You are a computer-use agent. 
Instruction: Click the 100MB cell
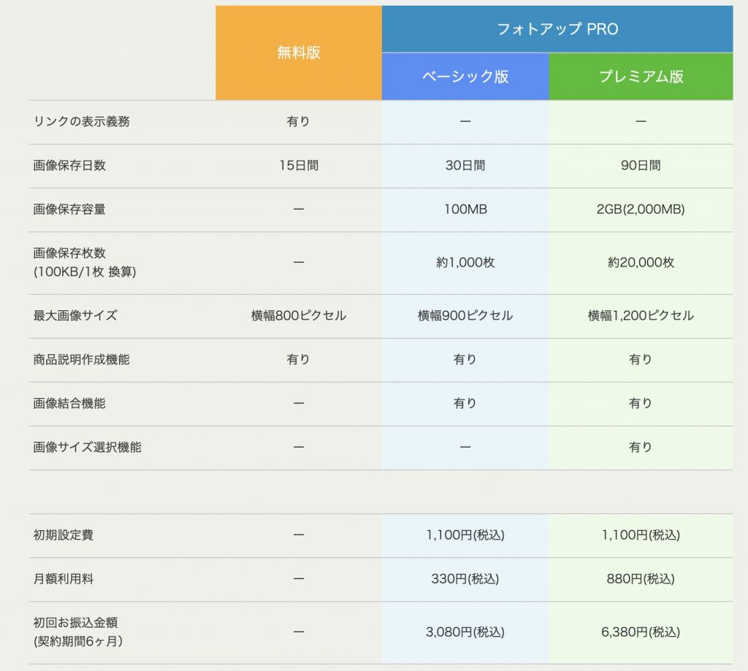[465, 210]
